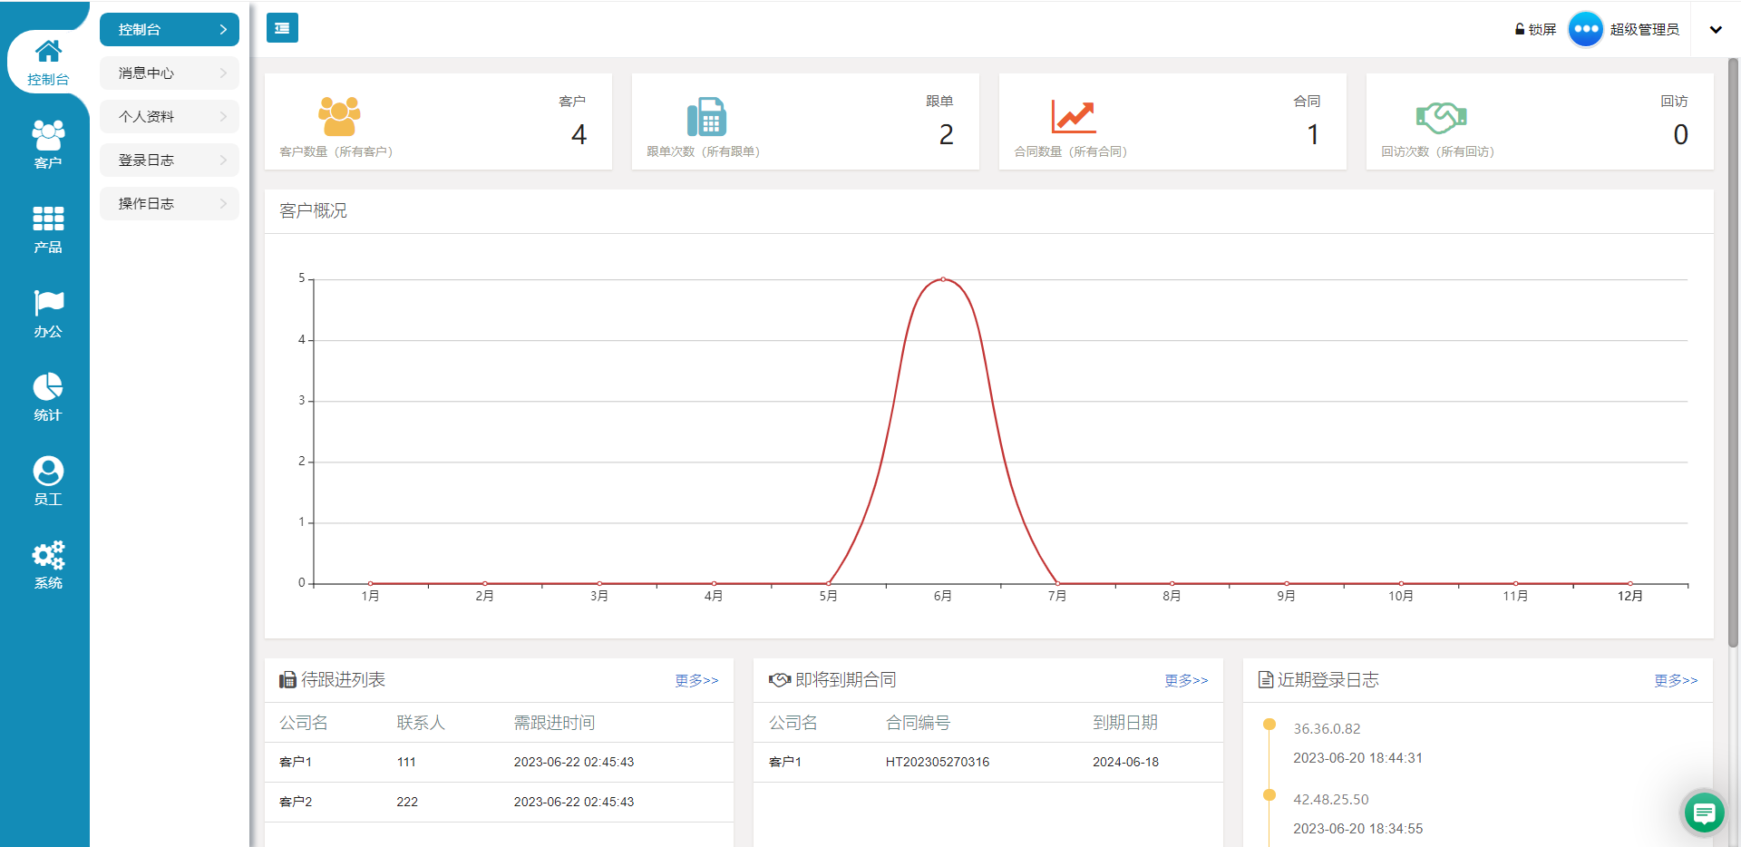1741x847 pixels.
Task: Expand the 操作日志 menu chevron
Action: point(223,204)
